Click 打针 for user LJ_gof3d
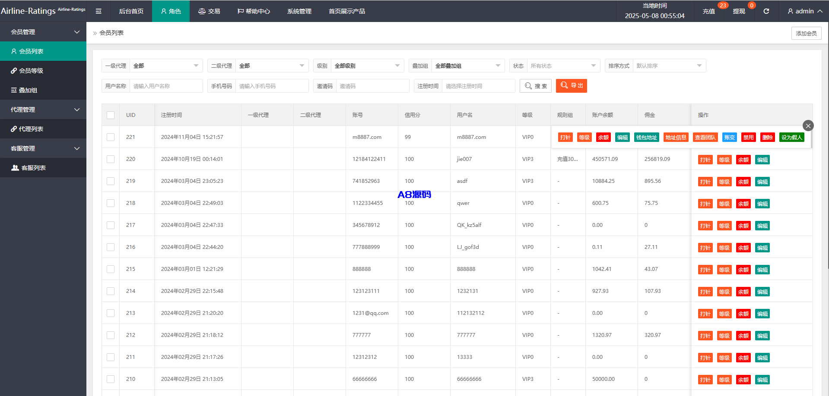Image resolution: width=829 pixels, height=396 pixels. (x=705, y=248)
